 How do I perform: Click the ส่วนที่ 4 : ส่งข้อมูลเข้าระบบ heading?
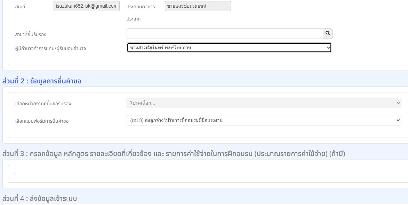40,198
